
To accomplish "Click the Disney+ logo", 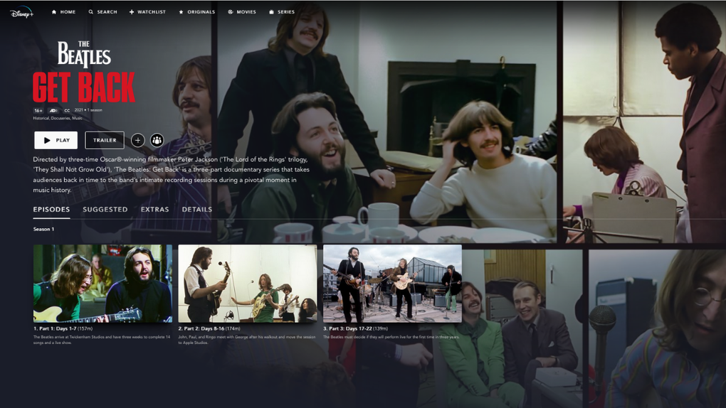I will (22, 13).
